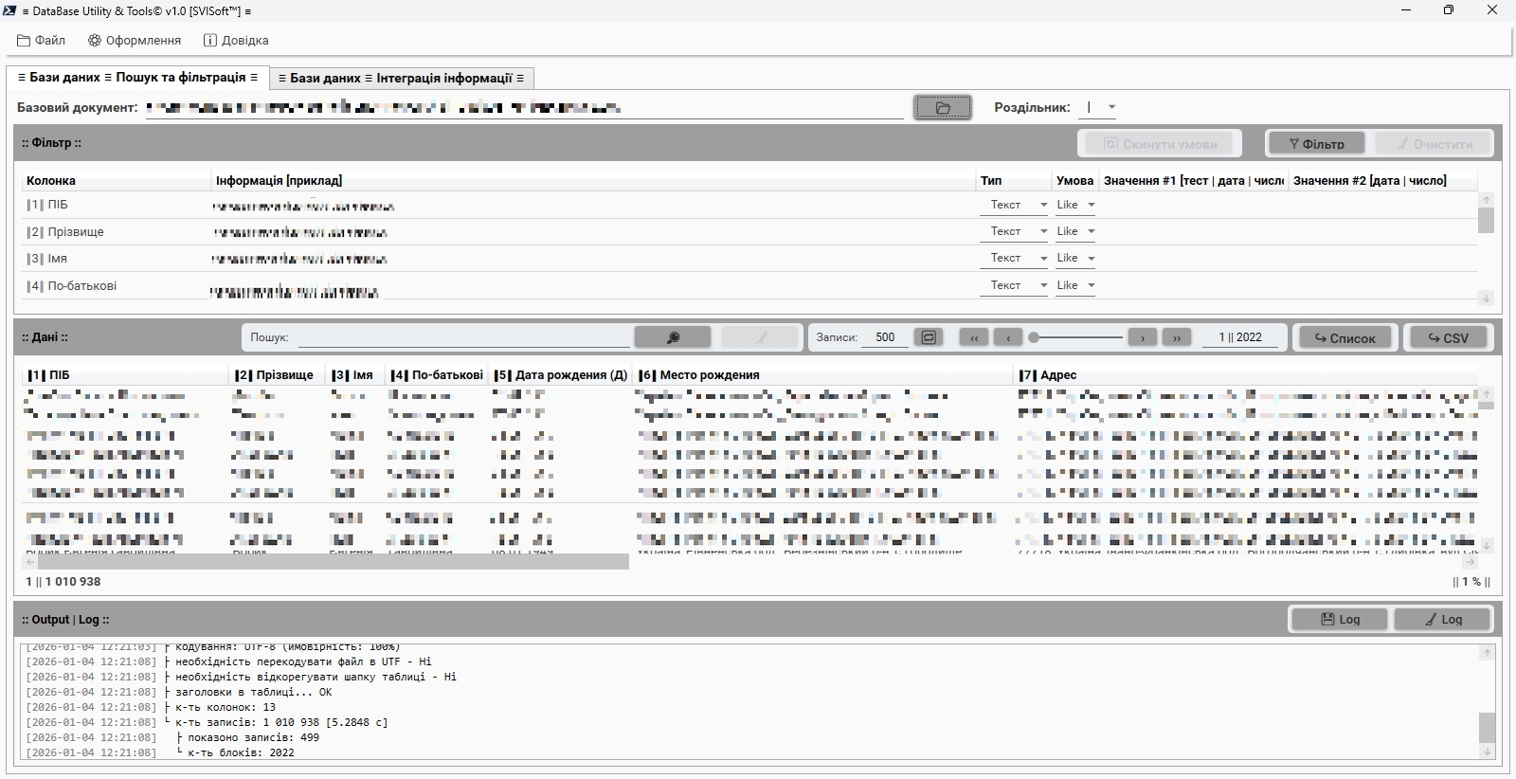Select Пошук та фільтрація tab

pos(137,78)
